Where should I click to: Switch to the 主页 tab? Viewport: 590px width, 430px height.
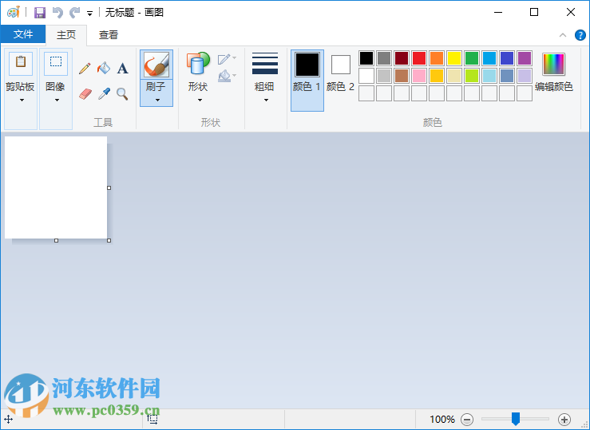tap(66, 35)
